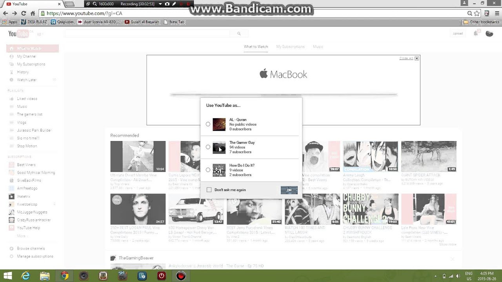This screenshot has width=502, height=282.
Task: Click the green padlock security icon
Action: pyautogui.click(x=43, y=13)
